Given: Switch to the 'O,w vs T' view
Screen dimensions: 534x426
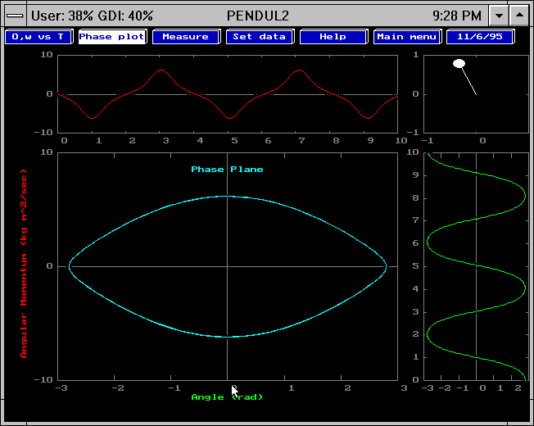Looking at the screenshot, I should [39, 37].
